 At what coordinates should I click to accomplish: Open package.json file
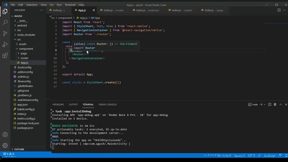tap(28, 128)
